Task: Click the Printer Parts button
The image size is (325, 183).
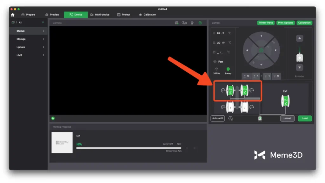Action: click(266, 23)
